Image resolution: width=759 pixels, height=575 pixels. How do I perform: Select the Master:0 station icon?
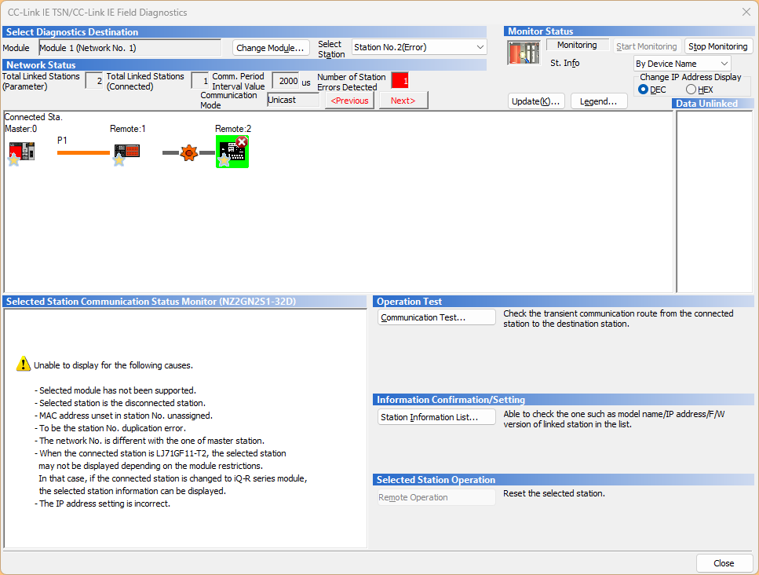(x=21, y=152)
